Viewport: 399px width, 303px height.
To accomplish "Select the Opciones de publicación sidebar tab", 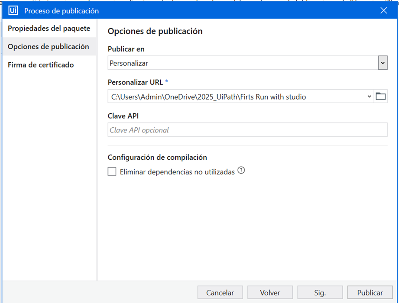I will (49, 46).
